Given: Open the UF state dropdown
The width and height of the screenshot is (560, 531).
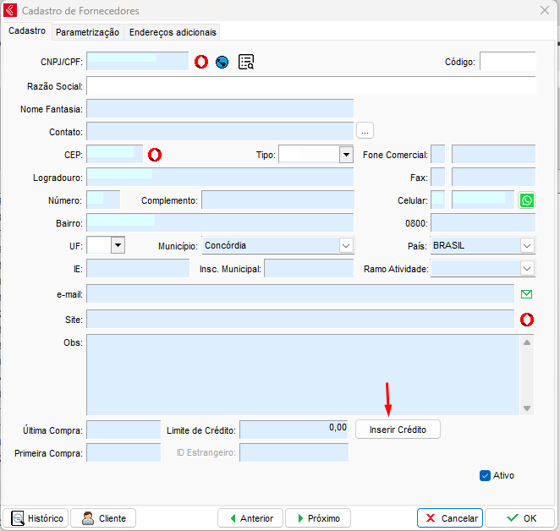Looking at the screenshot, I should click(118, 245).
